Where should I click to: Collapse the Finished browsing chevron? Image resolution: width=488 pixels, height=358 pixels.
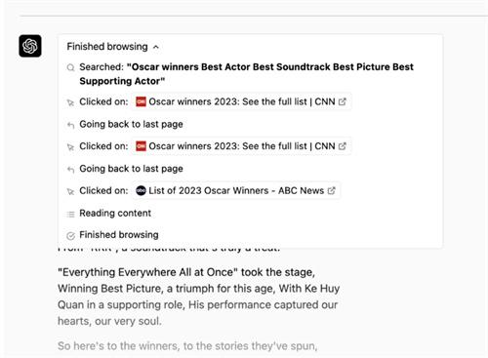156,47
